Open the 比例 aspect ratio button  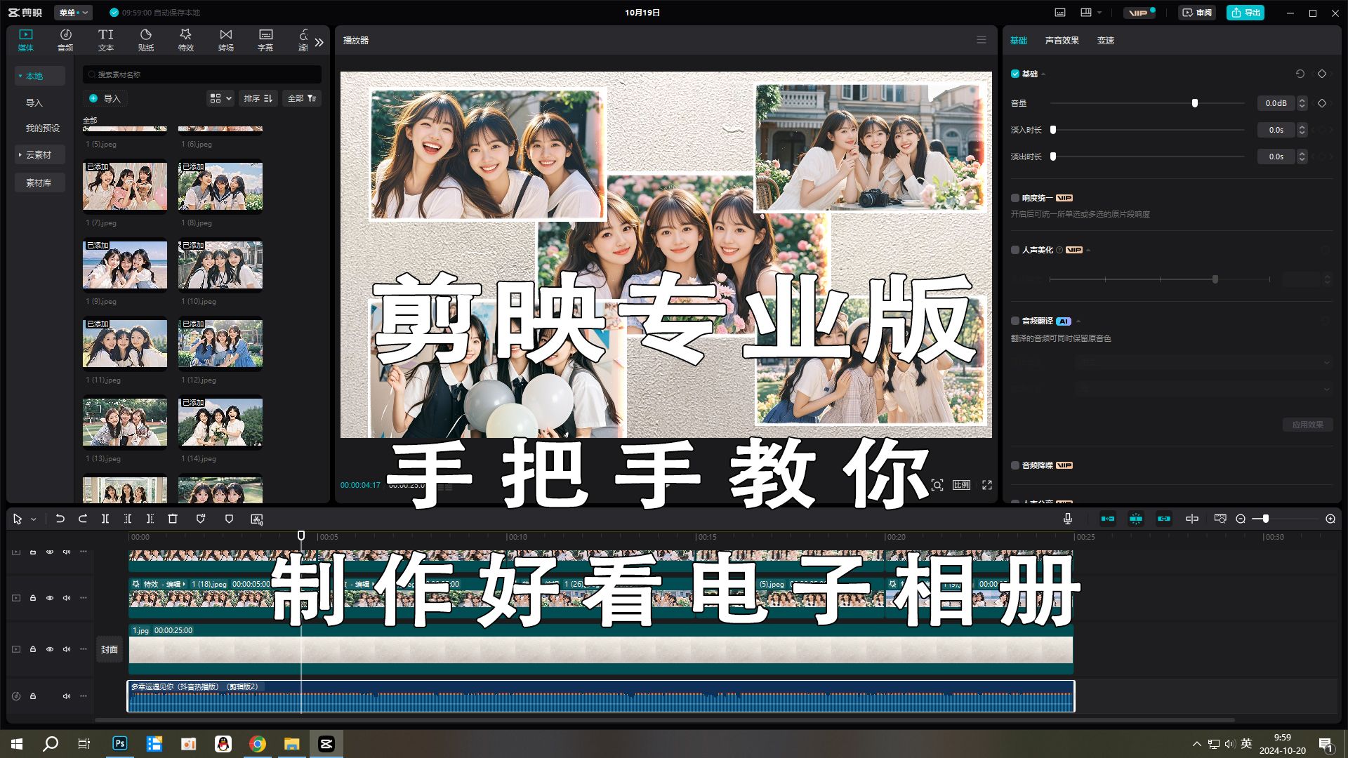pos(961,485)
